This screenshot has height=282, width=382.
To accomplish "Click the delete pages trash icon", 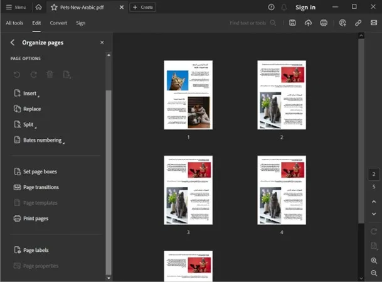I will [50, 75].
